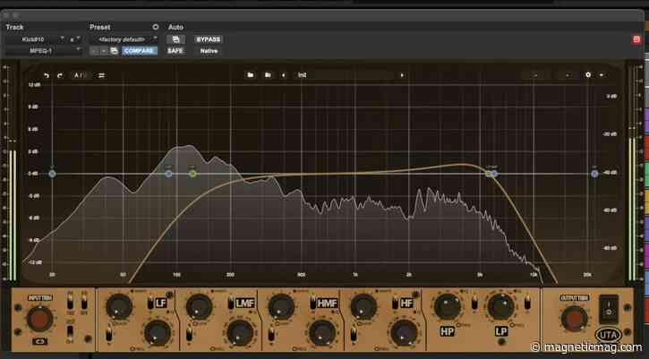The height and width of the screenshot is (359, 649).
Task: Click the HF gain knob (upper)
Action: pos(363,307)
